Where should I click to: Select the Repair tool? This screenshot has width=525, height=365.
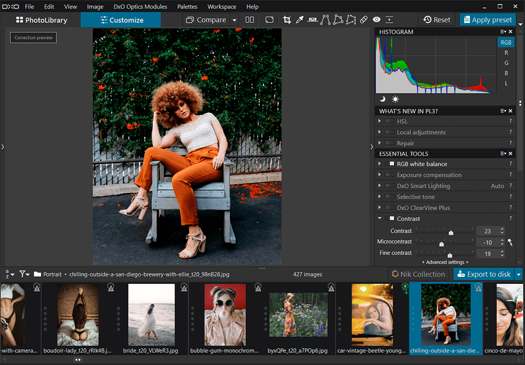point(364,19)
